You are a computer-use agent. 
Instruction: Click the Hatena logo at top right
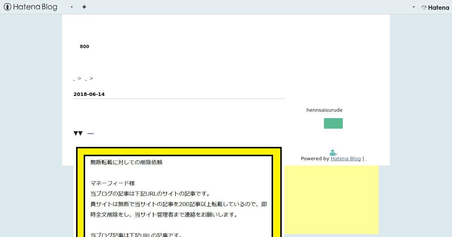435,7
